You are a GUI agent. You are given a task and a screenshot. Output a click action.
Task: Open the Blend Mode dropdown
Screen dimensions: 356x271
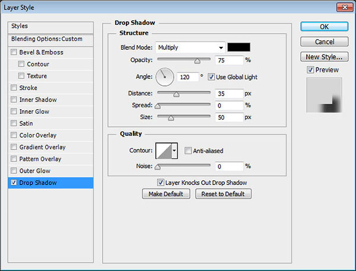[190, 47]
